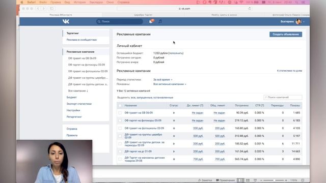Switch to the Реклама ВКонтакте browser tab
This screenshot has width=326, height=183.
point(61,15)
